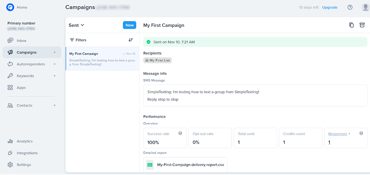
Task: Click the Success rate 100% value
Action: 153,142
